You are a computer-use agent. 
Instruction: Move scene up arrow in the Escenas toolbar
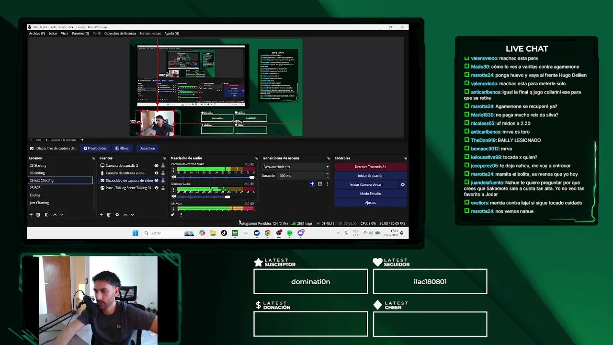click(x=55, y=215)
